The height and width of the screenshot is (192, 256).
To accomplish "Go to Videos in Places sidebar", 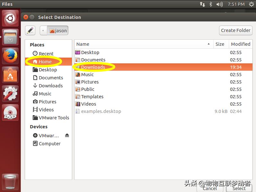I will point(48,109).
